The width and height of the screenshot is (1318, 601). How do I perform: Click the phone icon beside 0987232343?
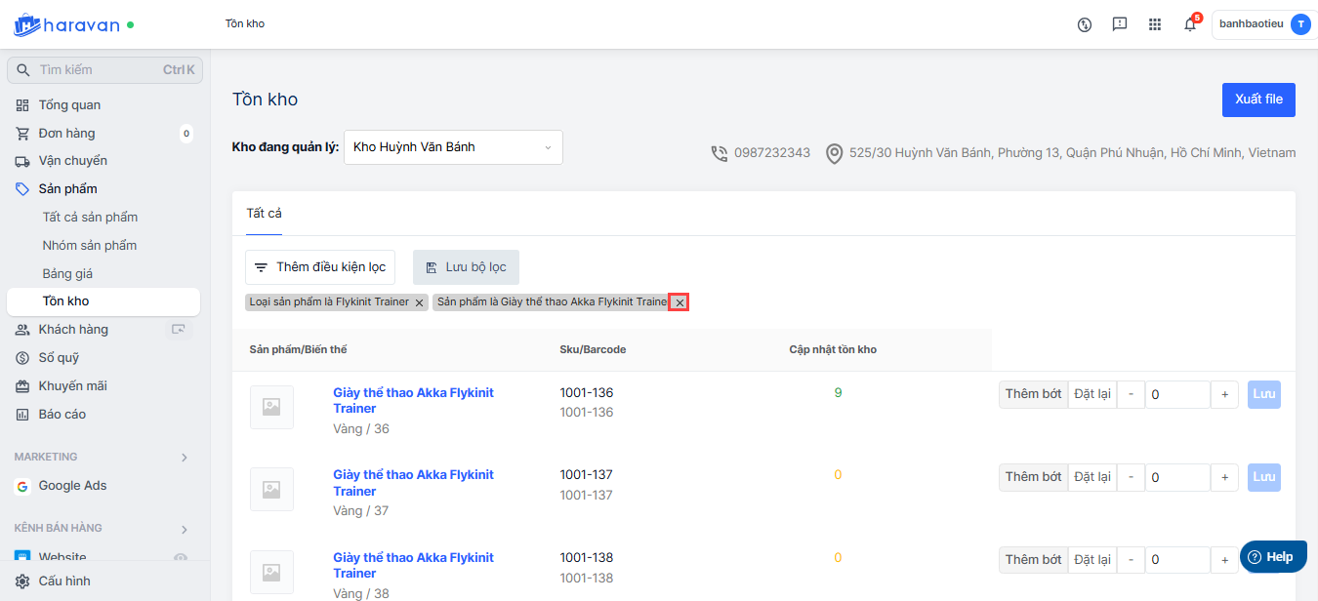(720, 153)
